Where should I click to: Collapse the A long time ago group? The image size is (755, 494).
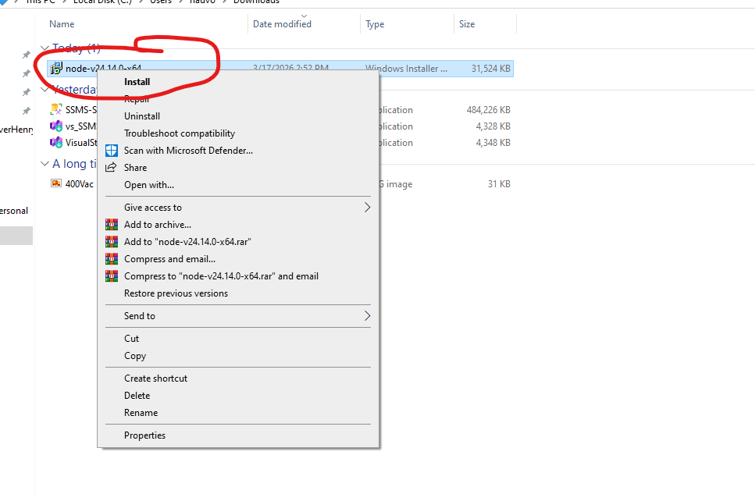click(45, 164)
